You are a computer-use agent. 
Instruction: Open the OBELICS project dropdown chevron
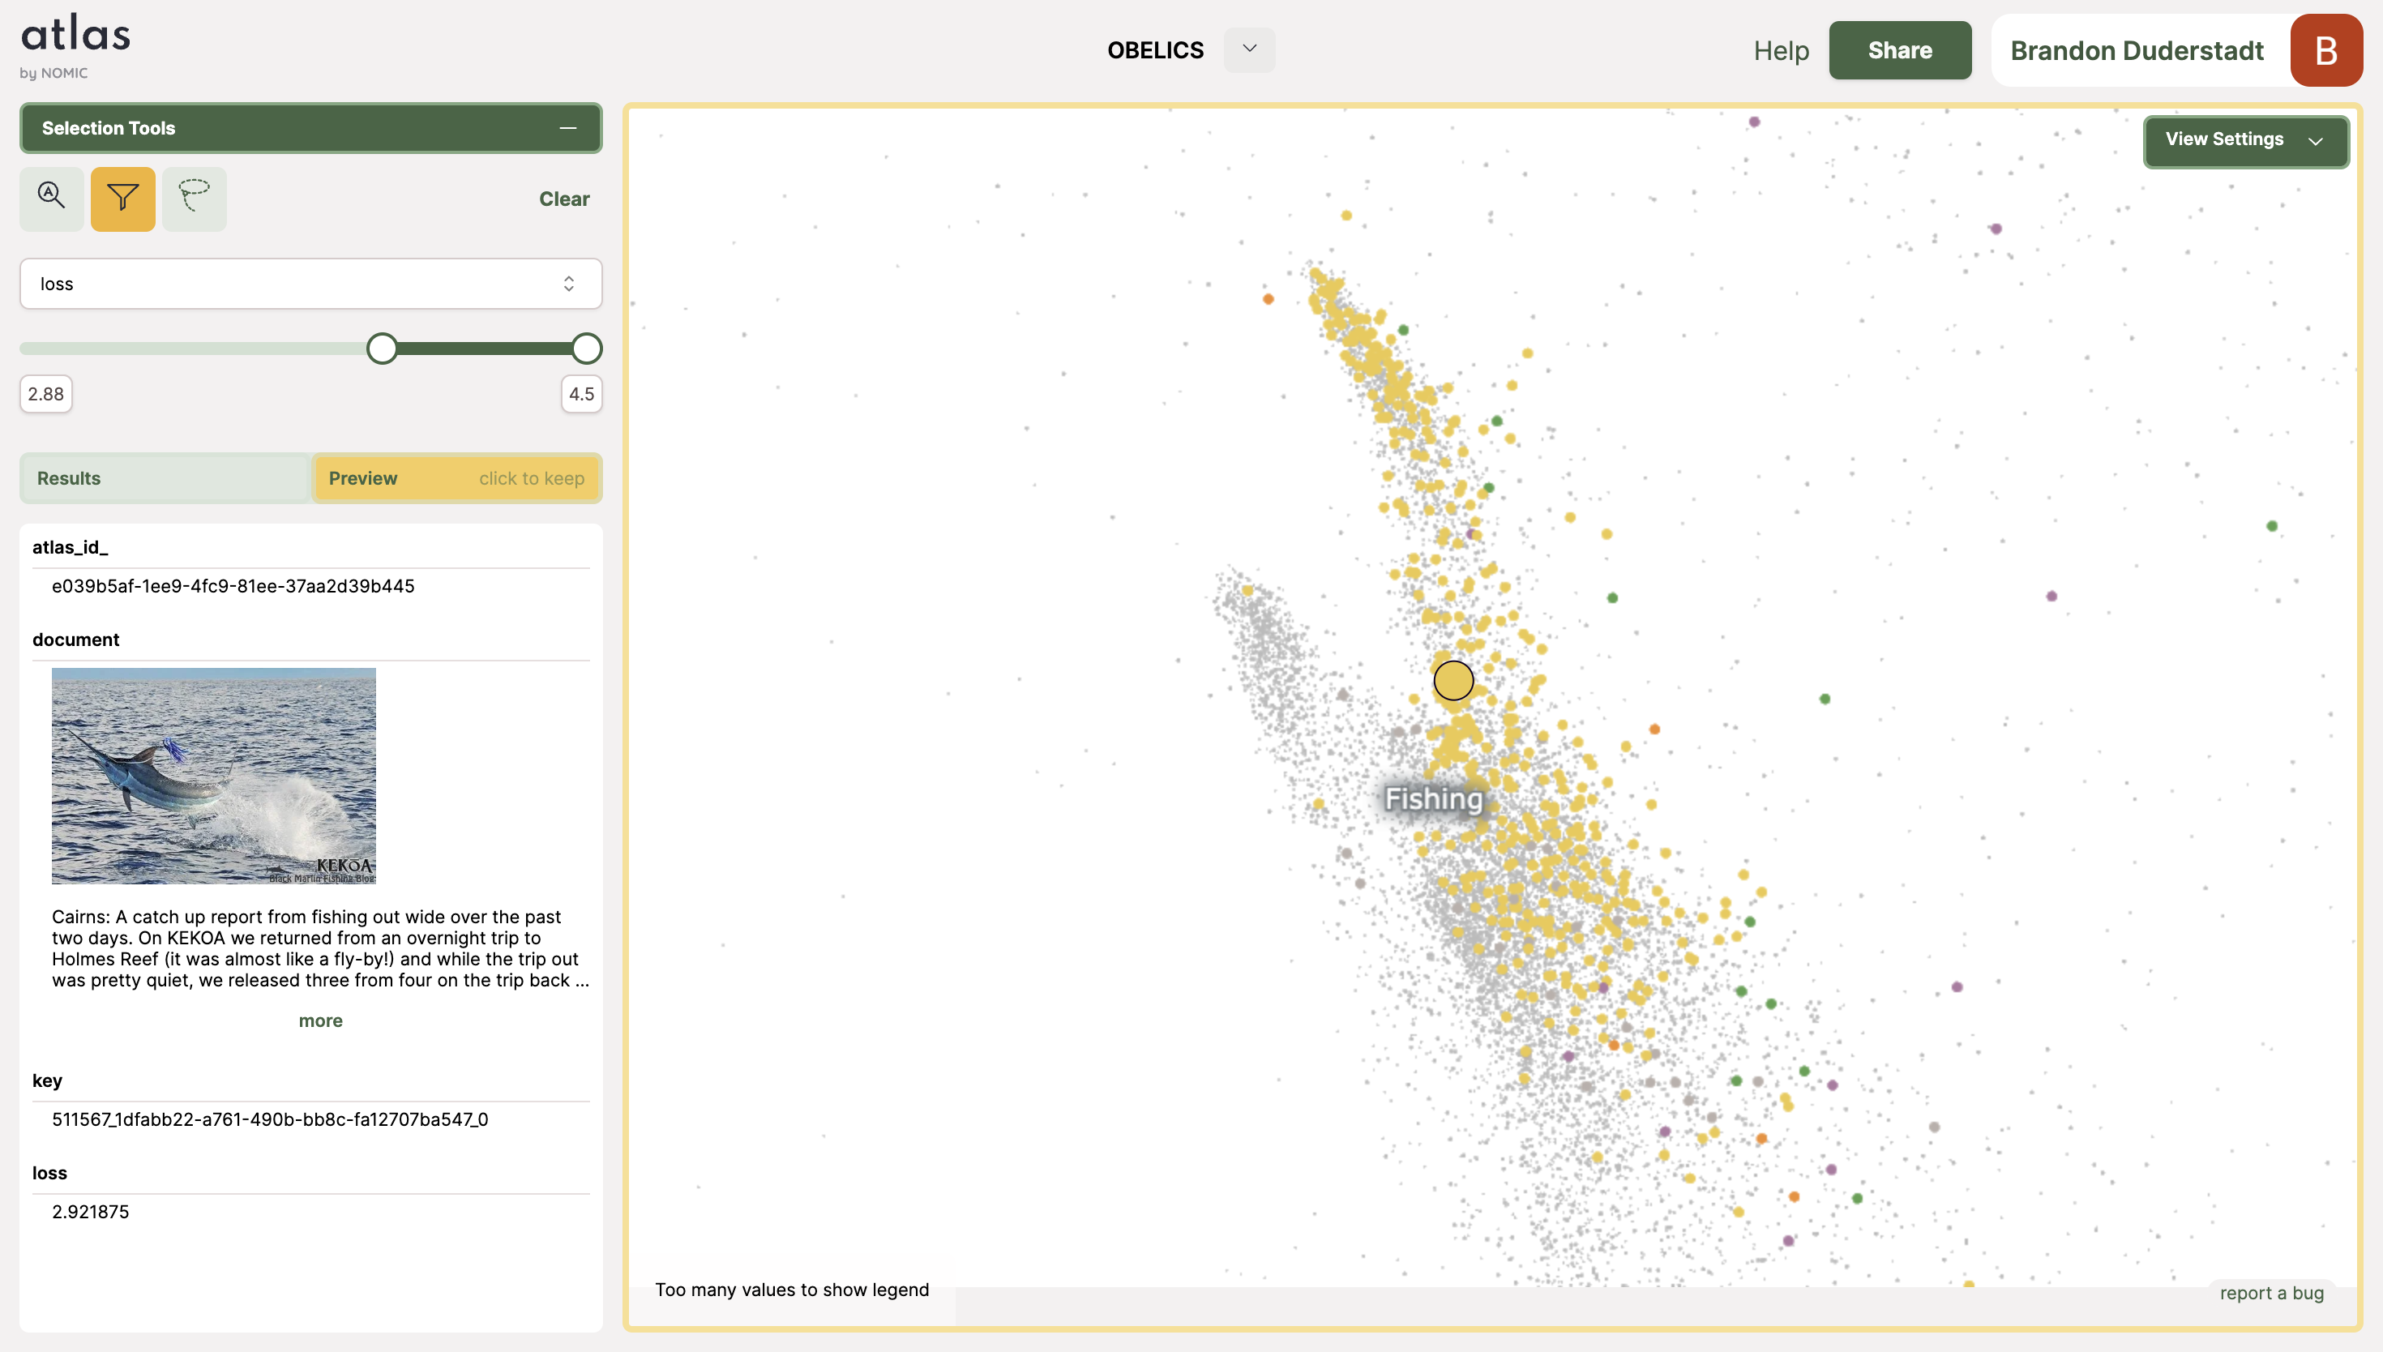(1248, 49)
